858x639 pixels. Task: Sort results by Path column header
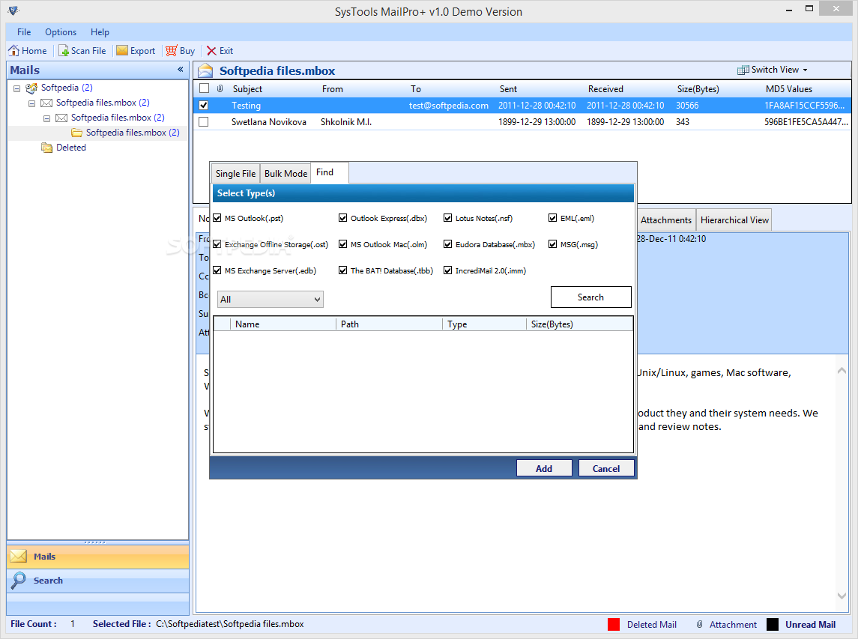[x=389, y=324]
